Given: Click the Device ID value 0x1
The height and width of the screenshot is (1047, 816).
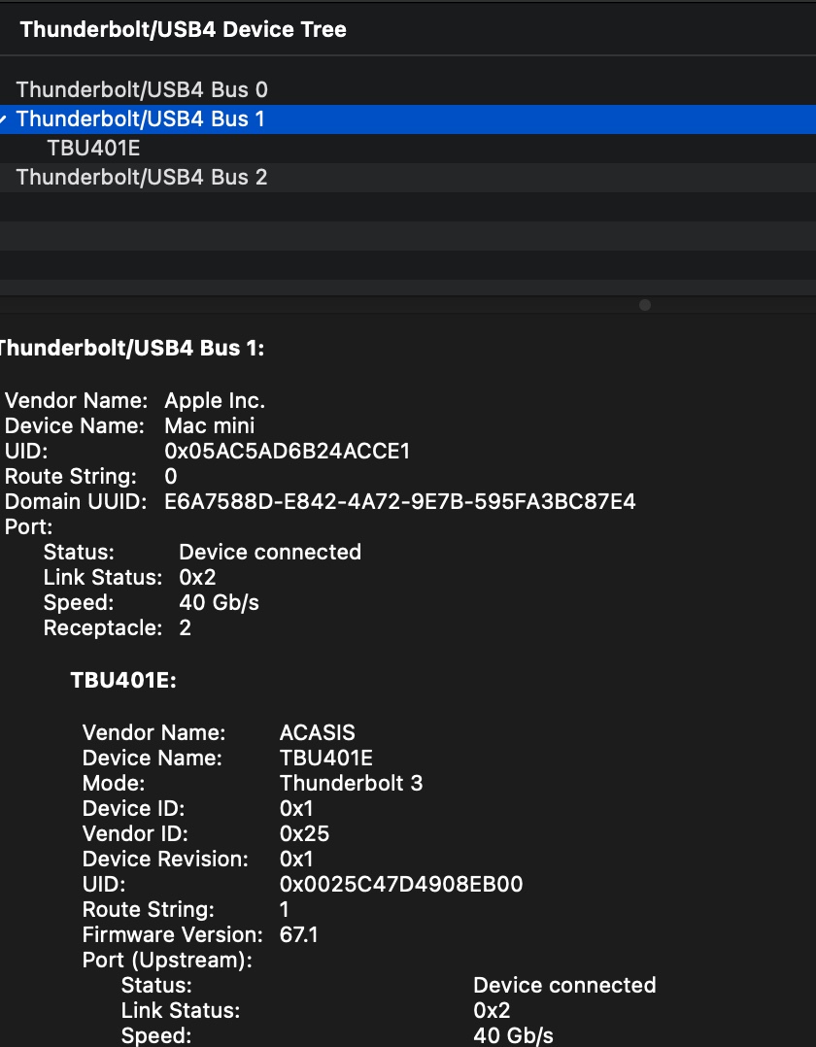Looking at the screenshot, I should pos(296,809).
